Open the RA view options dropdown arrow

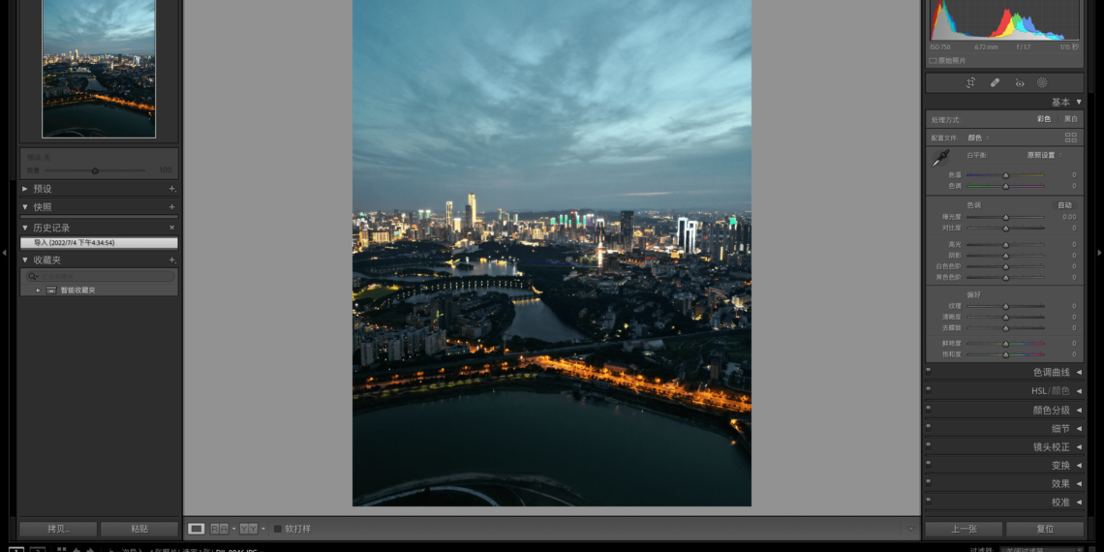[x=233, y=529]
